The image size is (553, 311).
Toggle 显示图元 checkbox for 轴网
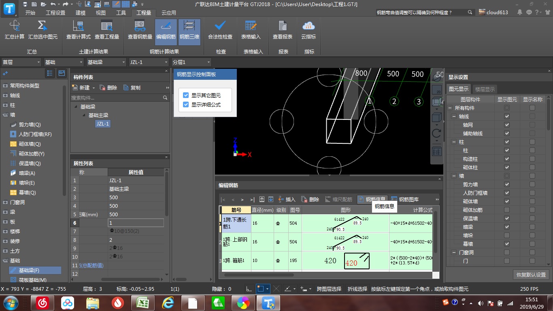pos(507,125)
